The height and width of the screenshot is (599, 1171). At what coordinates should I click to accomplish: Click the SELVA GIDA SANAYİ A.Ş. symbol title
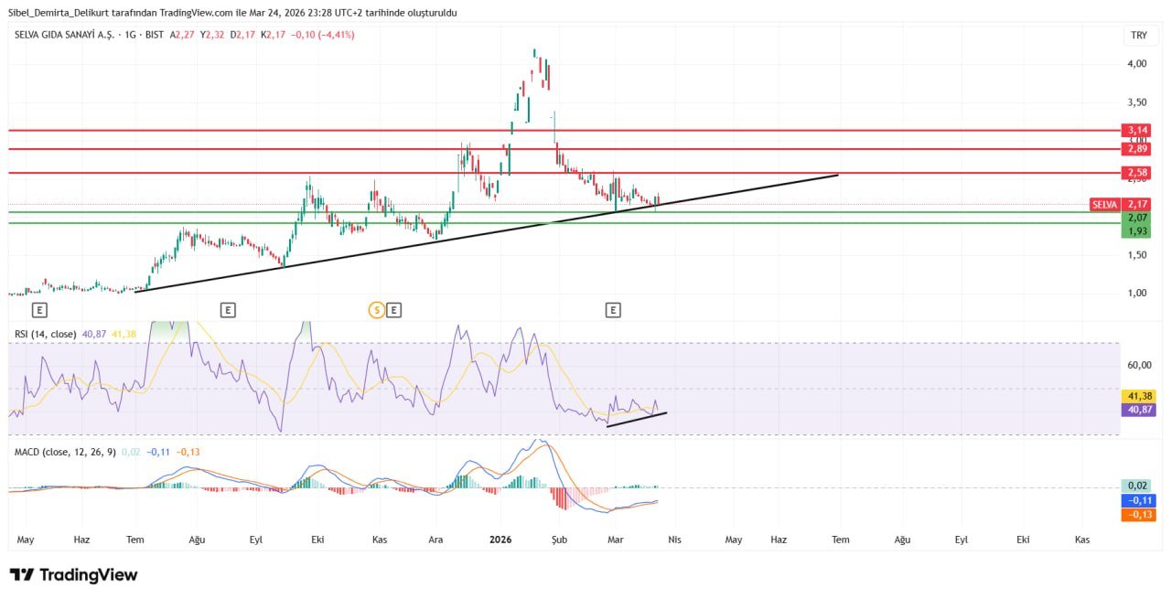[x=62, y=35]
